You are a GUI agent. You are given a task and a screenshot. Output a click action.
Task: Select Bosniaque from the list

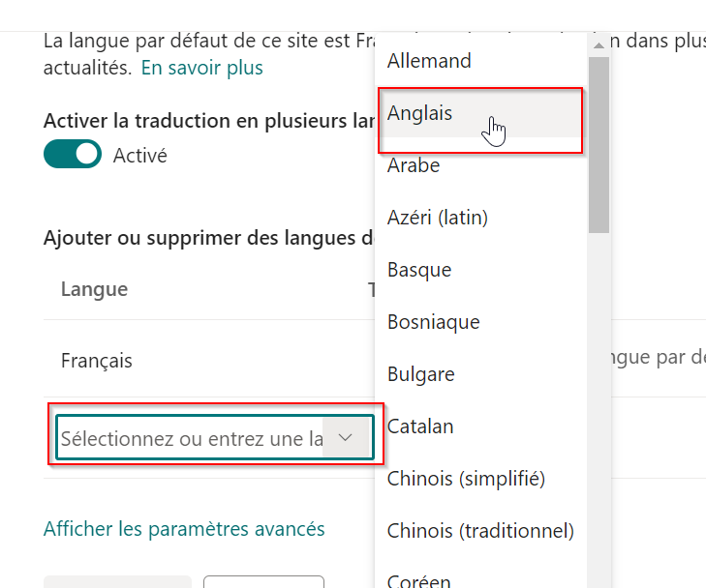coord(433,322)
